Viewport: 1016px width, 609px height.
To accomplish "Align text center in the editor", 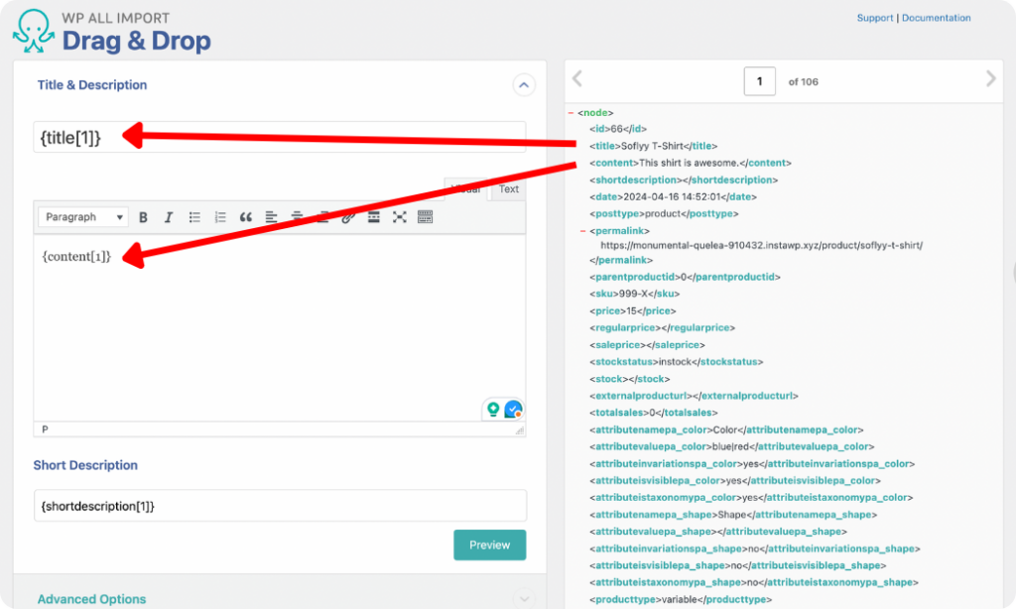I will pos(297,217).
